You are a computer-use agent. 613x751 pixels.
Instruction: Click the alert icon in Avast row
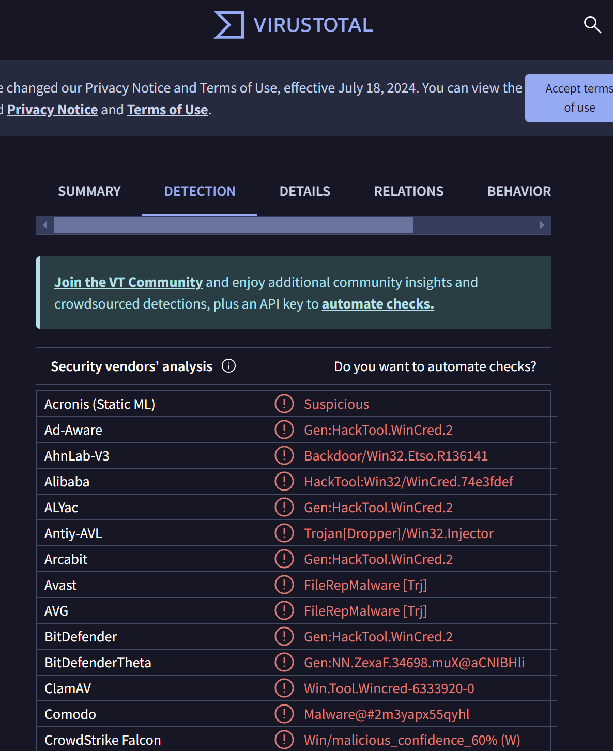click(284, 585)
